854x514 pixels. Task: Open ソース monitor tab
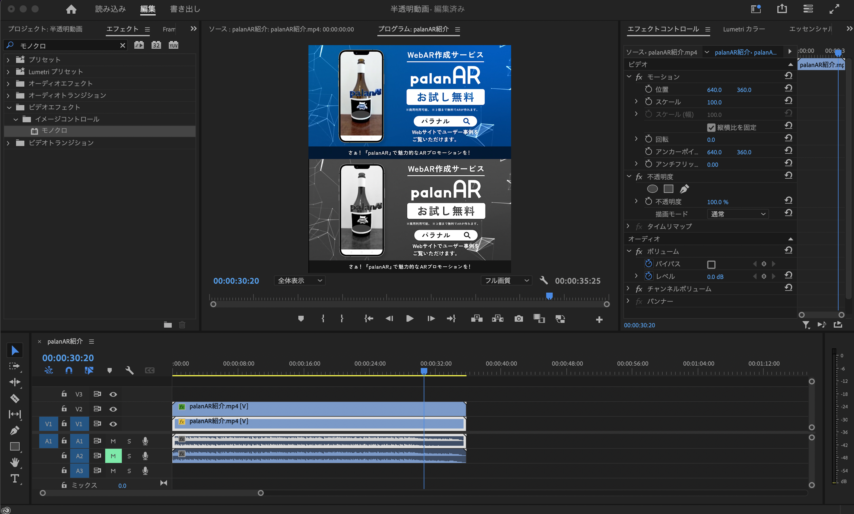point(281,29)
